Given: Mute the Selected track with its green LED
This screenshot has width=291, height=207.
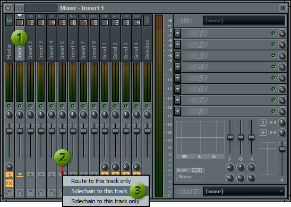Looking at the screenshot, I should tap(147, 106).
